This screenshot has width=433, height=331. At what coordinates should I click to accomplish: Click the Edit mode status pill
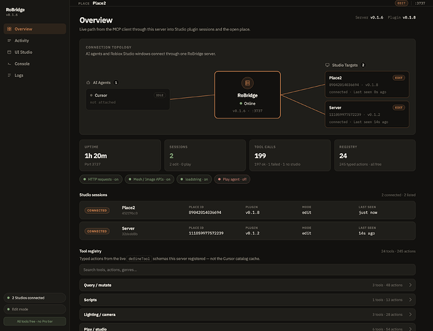(x=35, y=309)
